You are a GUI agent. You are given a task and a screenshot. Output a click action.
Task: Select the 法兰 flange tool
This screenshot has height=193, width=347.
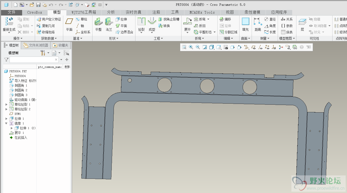[x=109, y=24]
